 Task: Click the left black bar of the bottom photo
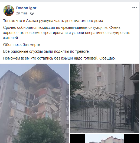coord(77,138)
